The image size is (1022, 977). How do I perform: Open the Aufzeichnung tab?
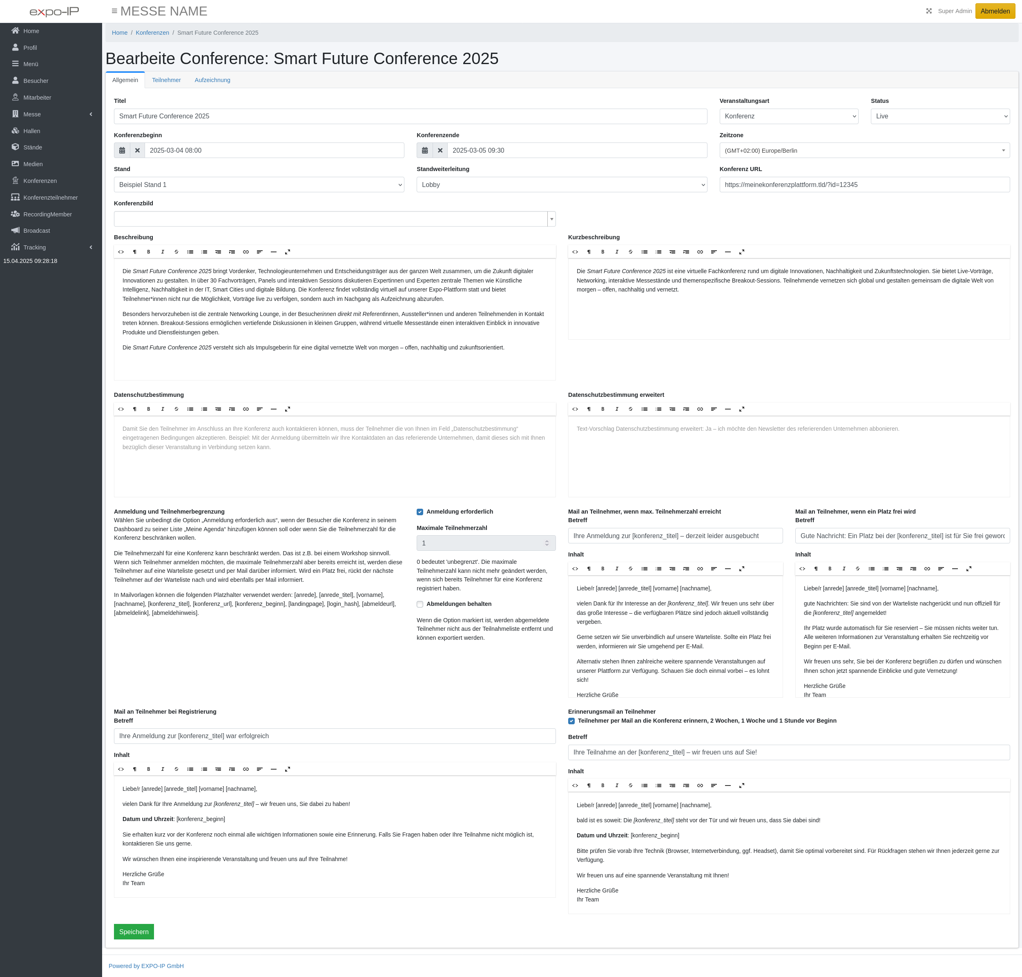pos(212,80)
